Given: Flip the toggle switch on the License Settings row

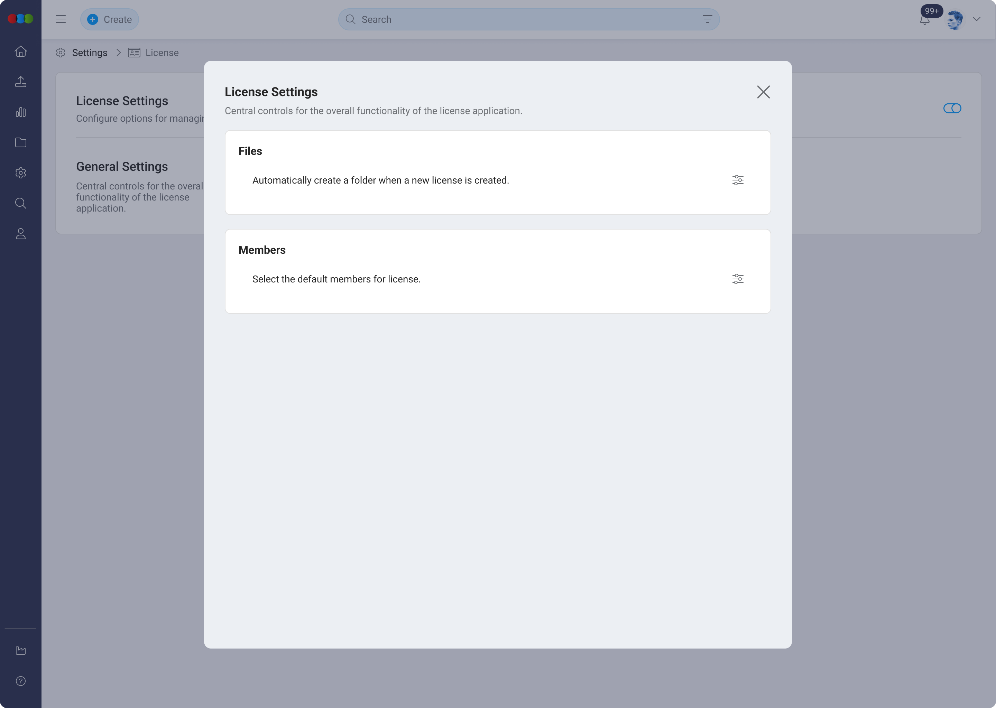Looking at the screenshot, I should pos(952,108).
